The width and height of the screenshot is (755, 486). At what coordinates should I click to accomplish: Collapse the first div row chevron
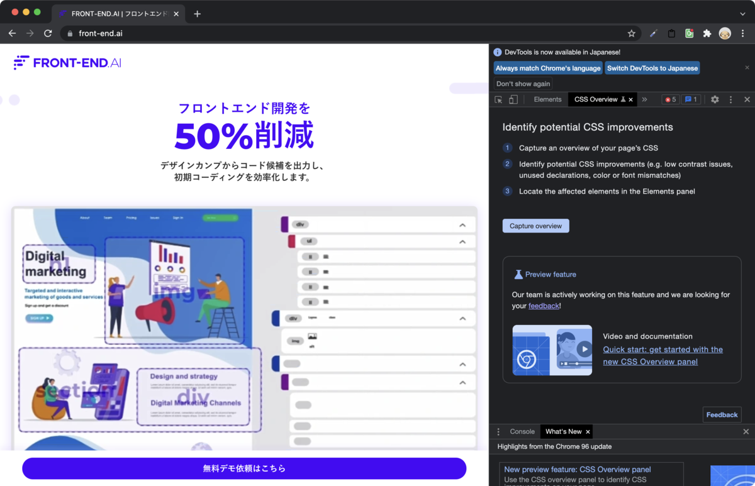(x=462, y=224)
